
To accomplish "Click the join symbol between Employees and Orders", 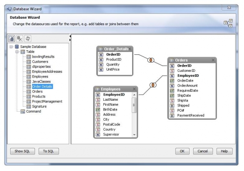I will click(153, 85).
